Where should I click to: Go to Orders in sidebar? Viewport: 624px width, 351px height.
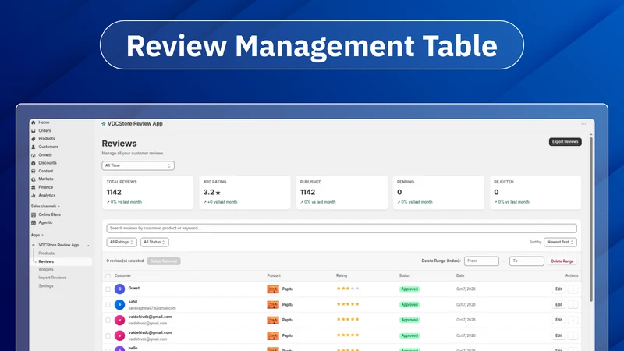point(44,130)
